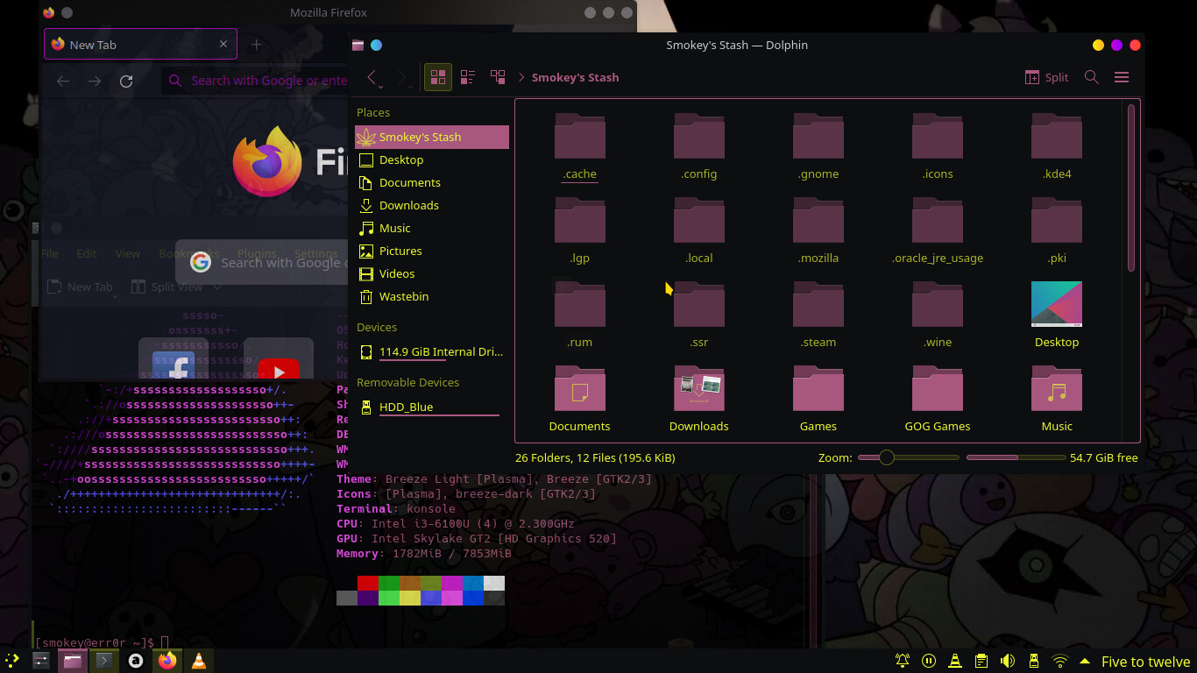1197x673 pixels.
Task: Click the Dolphin file manager taskbar icon
Action: (x=73, y=661)
